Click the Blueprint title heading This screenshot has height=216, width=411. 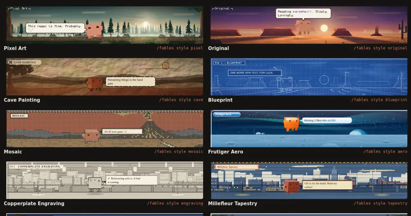click(x=220, y=100)
